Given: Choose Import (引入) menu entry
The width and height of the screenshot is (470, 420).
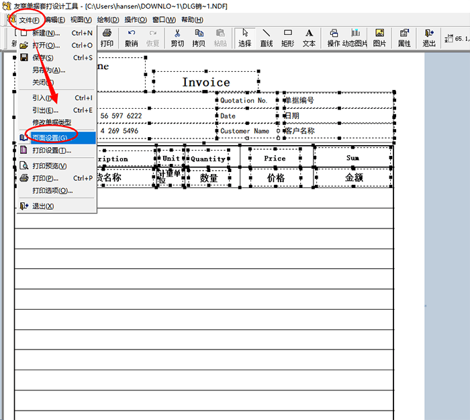Looking at the screenshot, I should coord(56,98).
